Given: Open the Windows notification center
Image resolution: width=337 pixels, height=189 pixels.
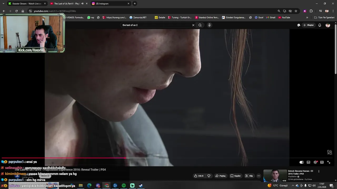Looking at the screenshot, I should pyautogui.click(x=331, y=186).
